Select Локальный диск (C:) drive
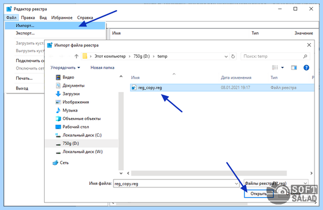 click(x=79, y=135)
